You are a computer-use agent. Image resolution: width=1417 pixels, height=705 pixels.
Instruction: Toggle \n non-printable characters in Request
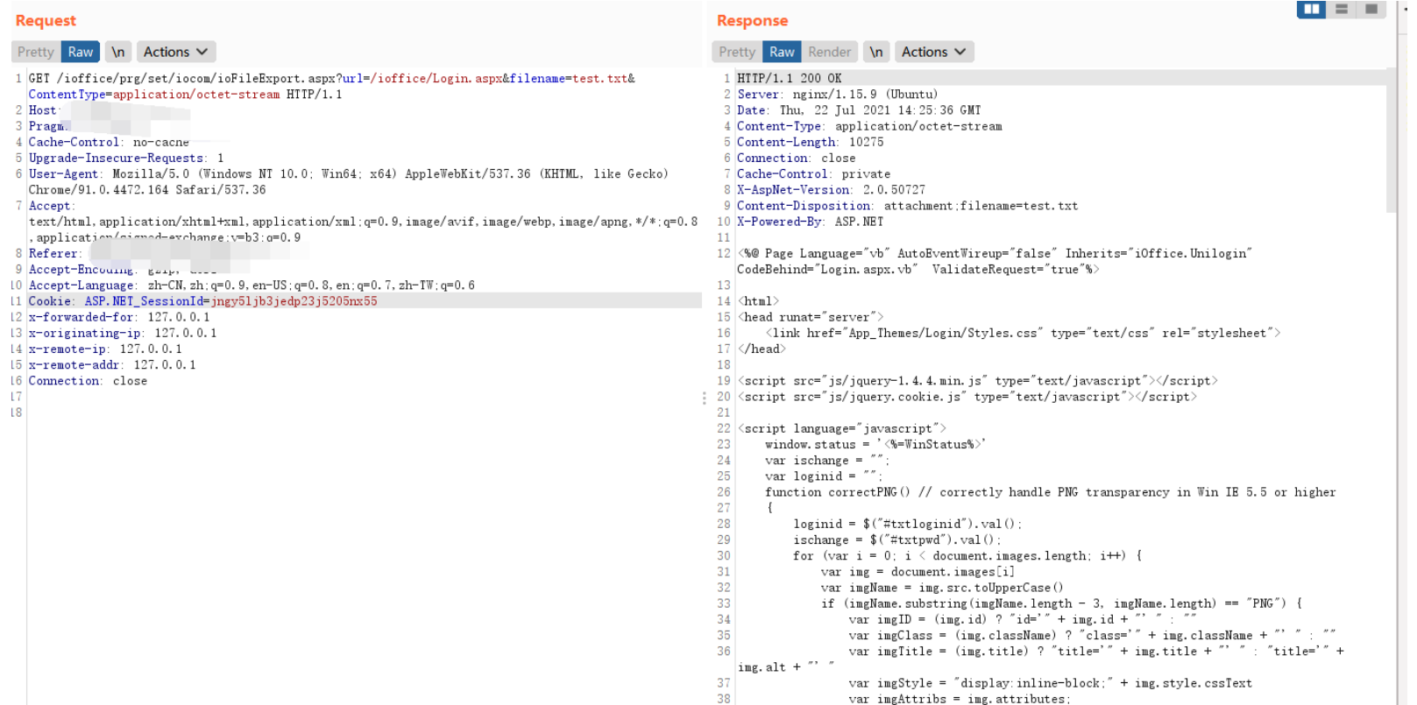point(117,52)
